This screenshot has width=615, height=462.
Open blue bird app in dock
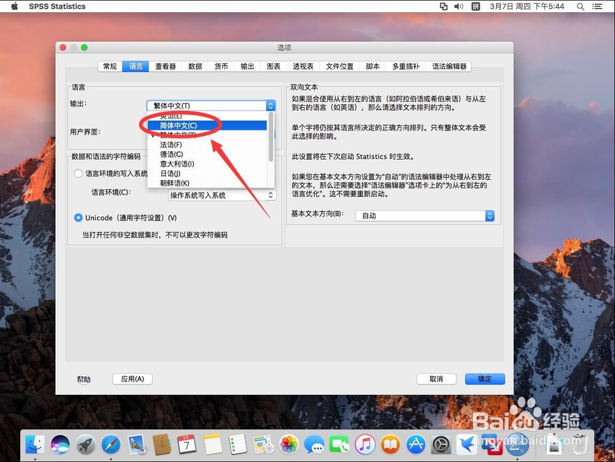point(466,444)
